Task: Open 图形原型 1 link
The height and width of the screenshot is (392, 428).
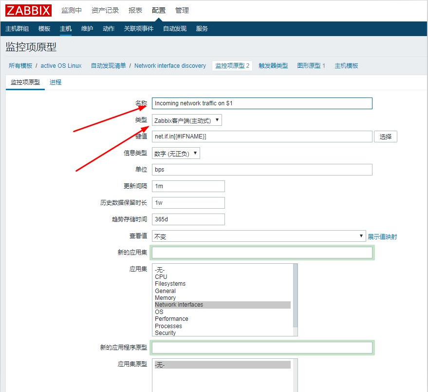Action: [311, 66]
